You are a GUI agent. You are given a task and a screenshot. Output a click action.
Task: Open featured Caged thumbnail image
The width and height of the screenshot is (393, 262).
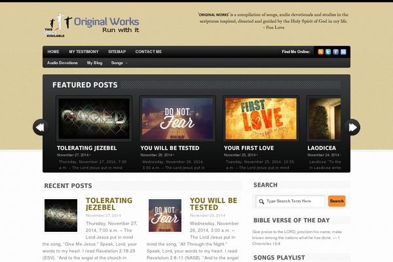pyautogui.click(x=94, y=119)
